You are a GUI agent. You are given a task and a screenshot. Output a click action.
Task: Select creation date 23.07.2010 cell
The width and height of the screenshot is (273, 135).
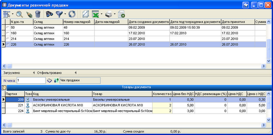[x=149, y=39]
